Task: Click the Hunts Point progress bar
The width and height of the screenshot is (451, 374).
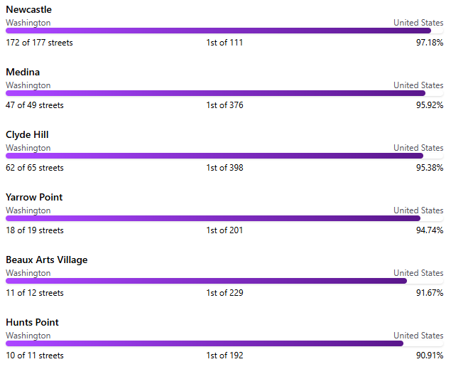Action: 205,343
